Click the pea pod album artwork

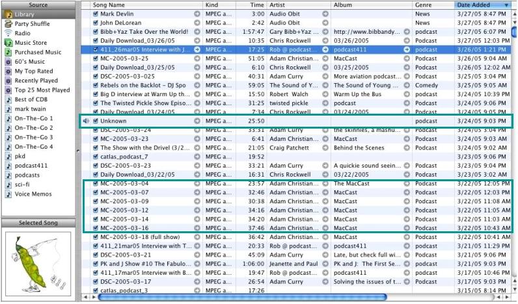(38, 264)
